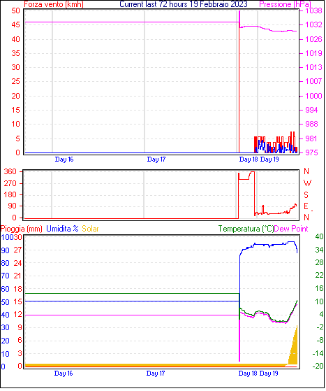Click the 12 value on rain axis

(17, 315)
